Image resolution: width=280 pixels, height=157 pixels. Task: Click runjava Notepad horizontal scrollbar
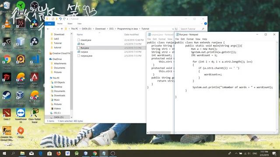click(x=160, y=133)
